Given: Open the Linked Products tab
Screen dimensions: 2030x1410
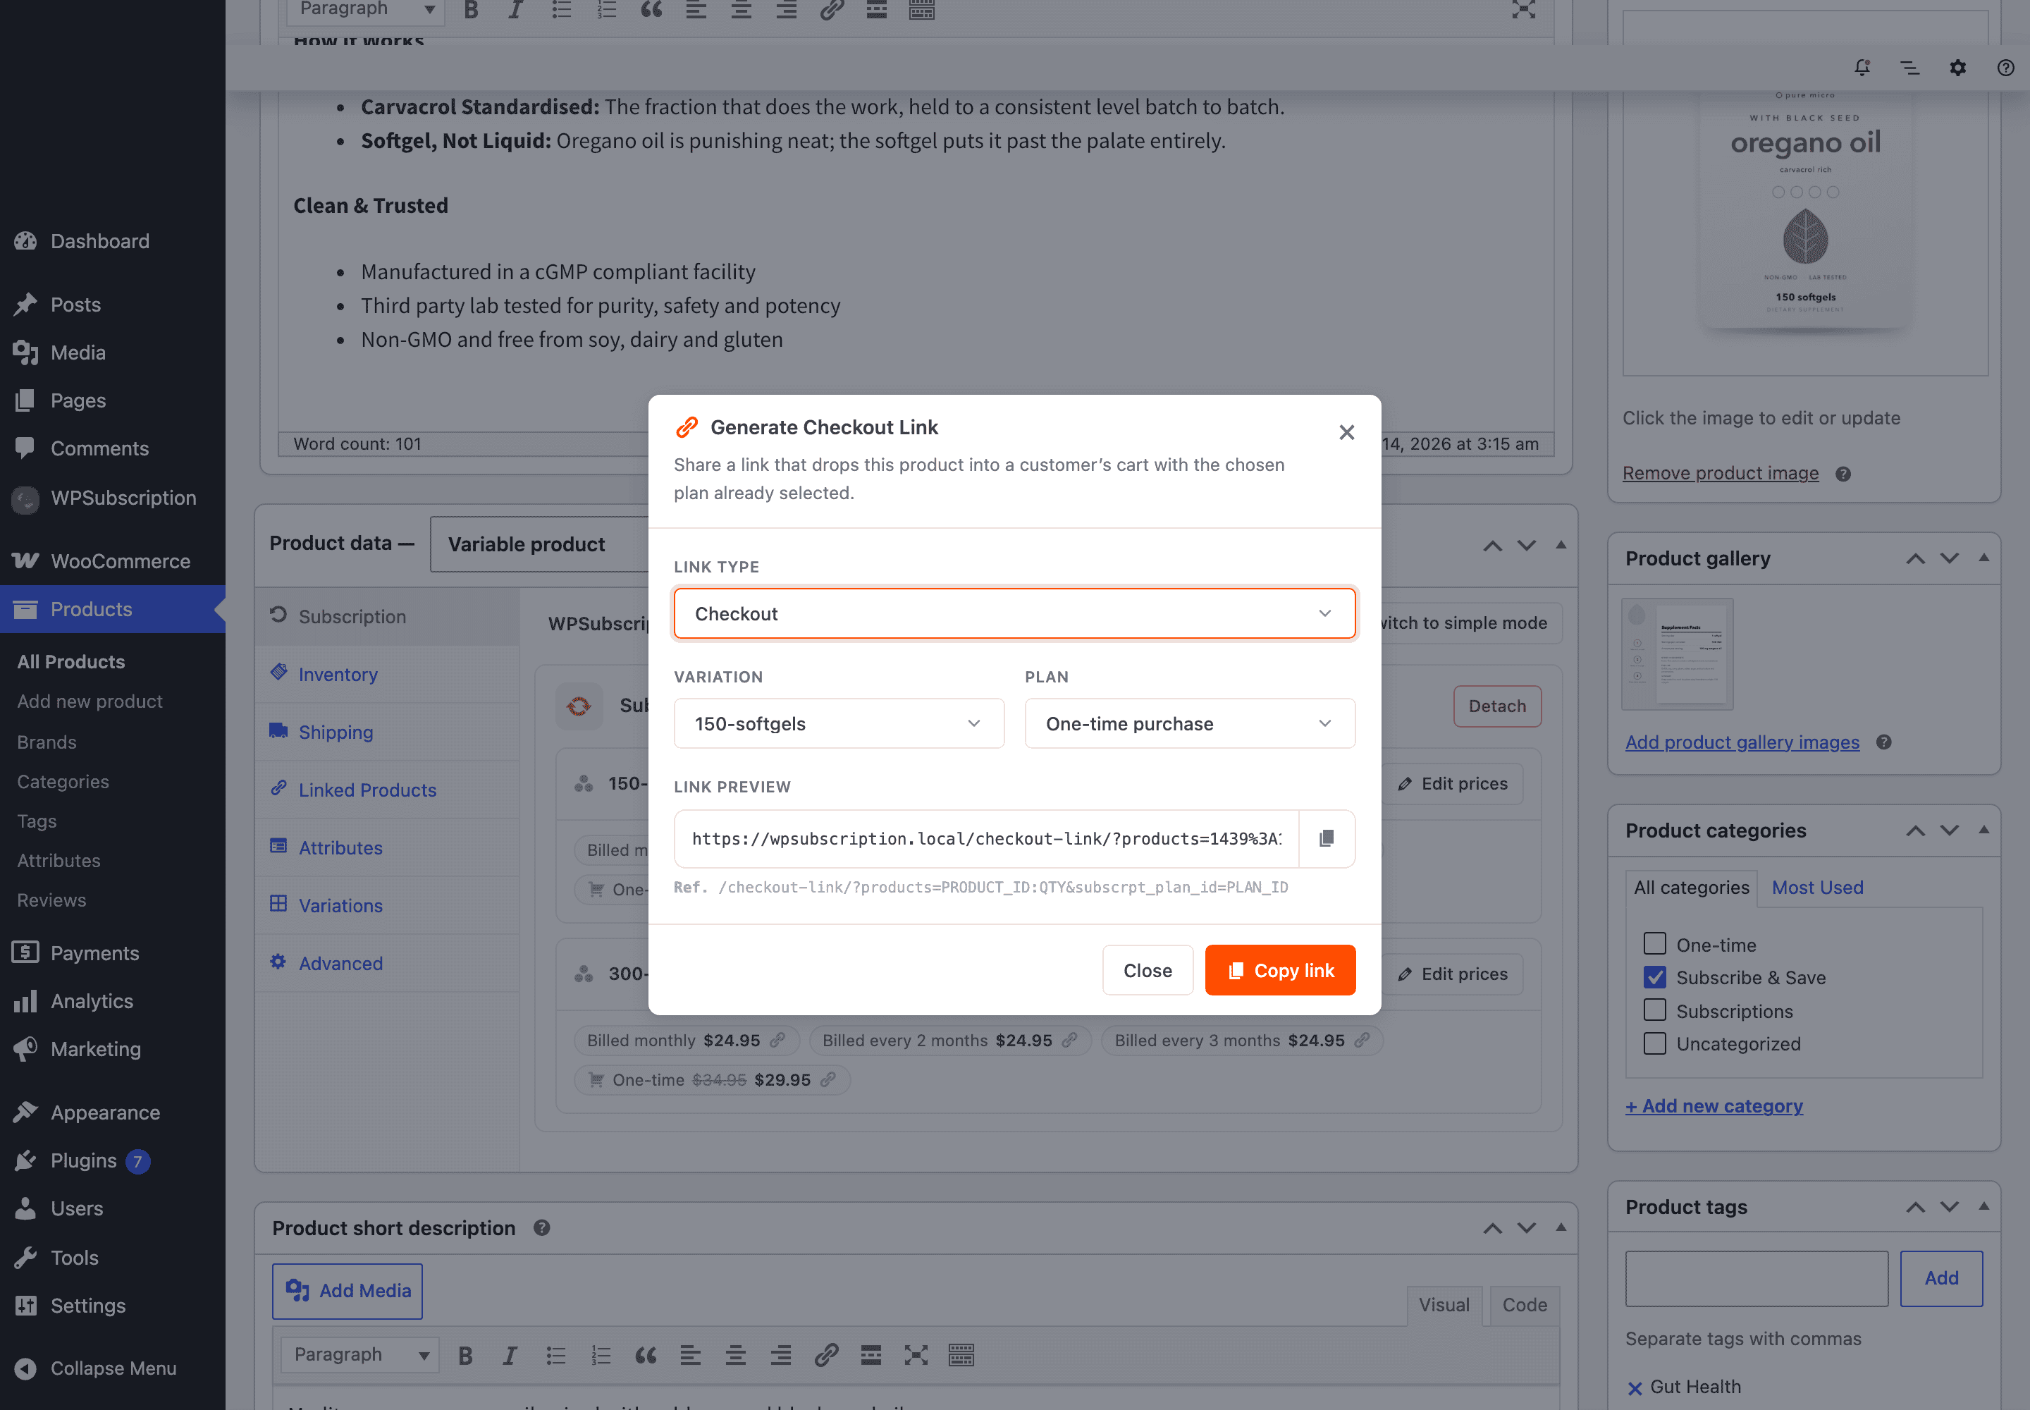Looking at the screenshot, I should pos(388,790).
